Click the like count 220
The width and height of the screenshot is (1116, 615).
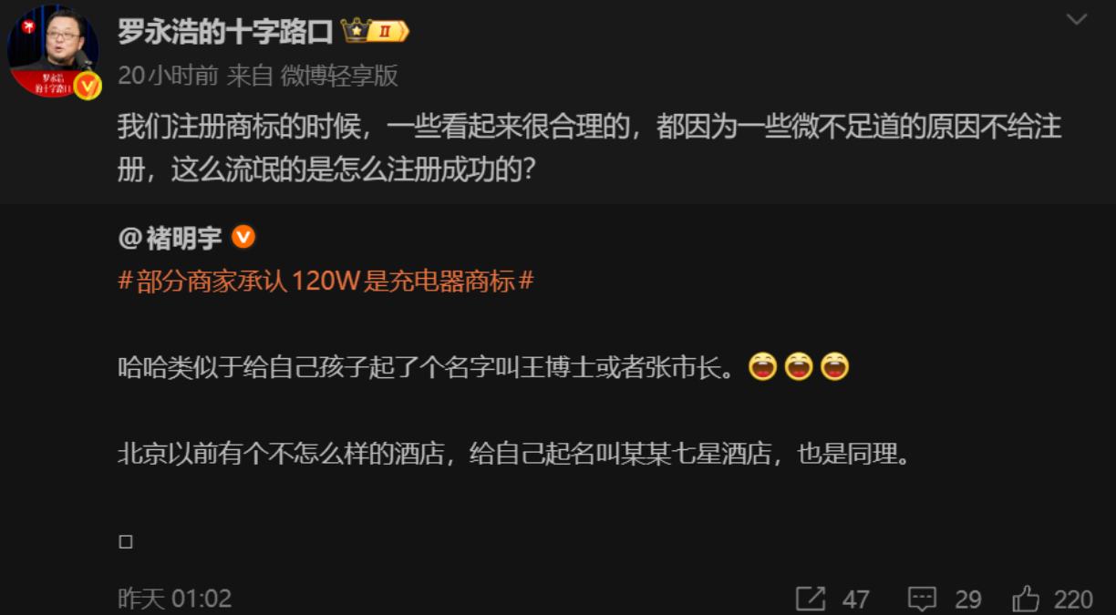1073,600
